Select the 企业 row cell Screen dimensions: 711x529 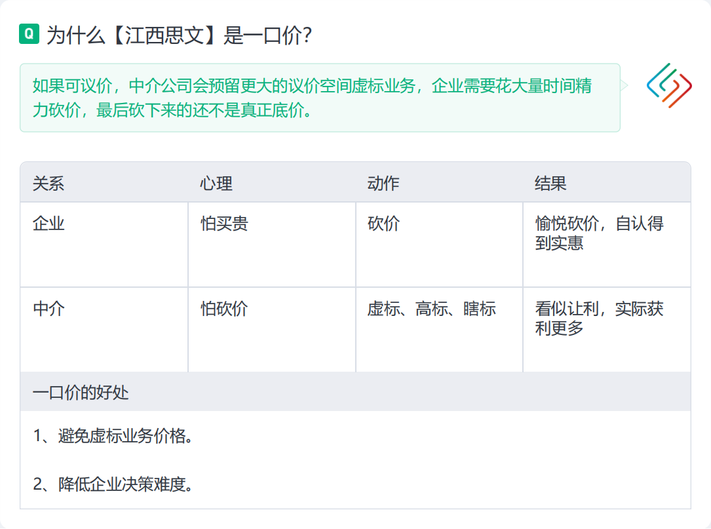pos(49,224)
